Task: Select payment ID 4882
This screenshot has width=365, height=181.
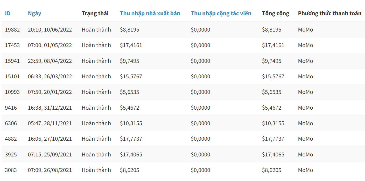Action: click(x=11, y=139)
